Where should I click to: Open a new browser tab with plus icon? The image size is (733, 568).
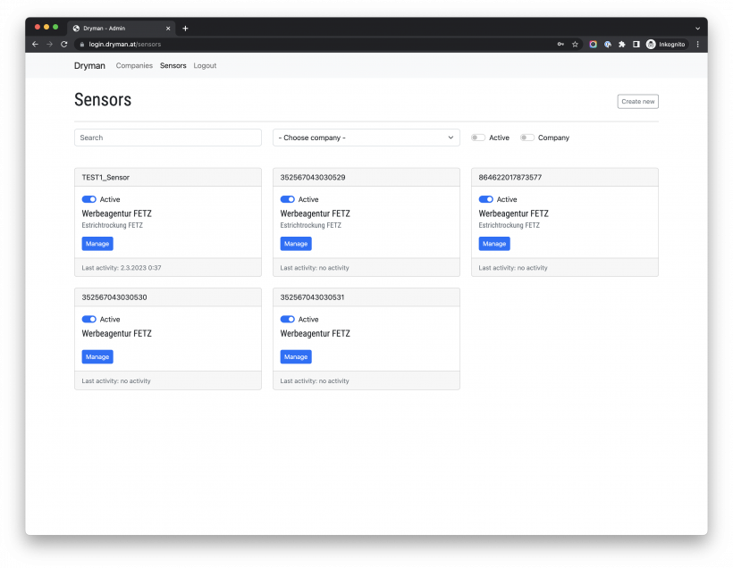(x=185, y=28)
